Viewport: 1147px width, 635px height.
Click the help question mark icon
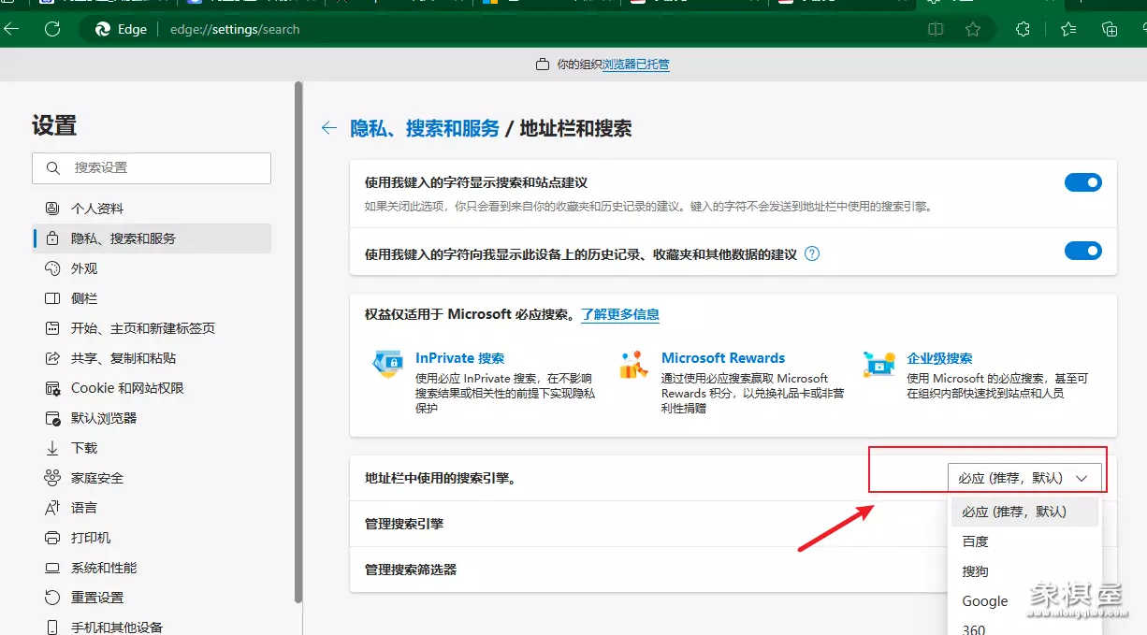click(812, 253)
